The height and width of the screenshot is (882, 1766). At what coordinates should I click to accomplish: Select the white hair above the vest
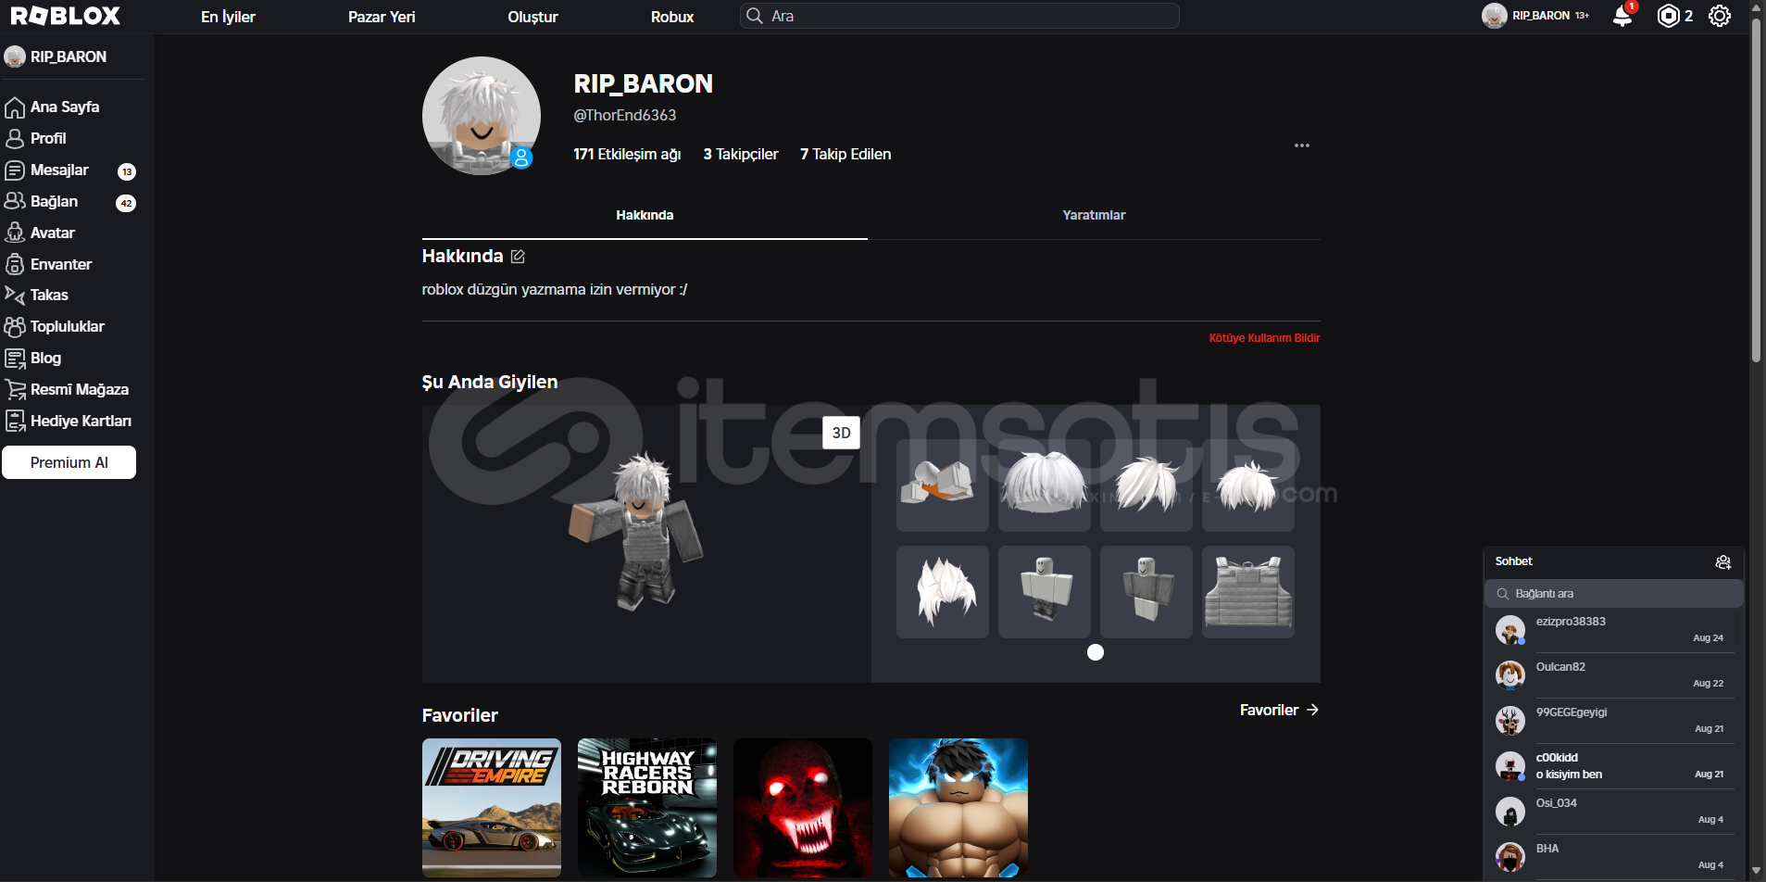pos(1248,485)
